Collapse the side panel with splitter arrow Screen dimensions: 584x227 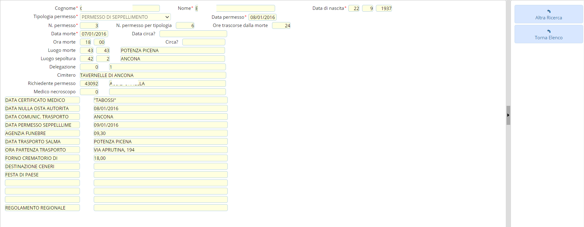click(508, 115)
